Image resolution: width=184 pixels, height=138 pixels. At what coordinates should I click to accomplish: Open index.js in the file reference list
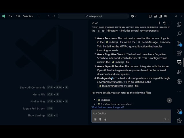[104, 100]
